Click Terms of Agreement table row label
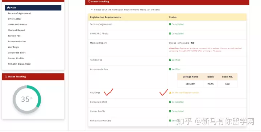 tap(101, 24)
